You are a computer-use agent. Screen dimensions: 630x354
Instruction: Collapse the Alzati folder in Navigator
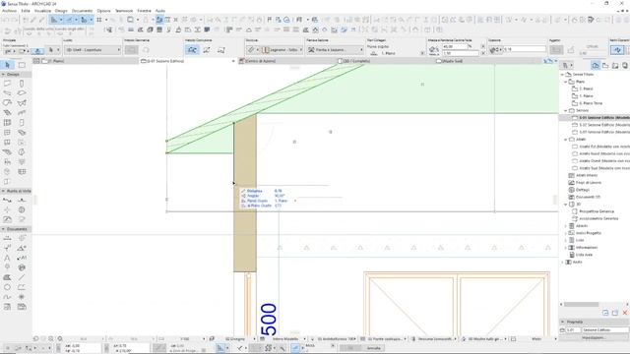point(566,140)
